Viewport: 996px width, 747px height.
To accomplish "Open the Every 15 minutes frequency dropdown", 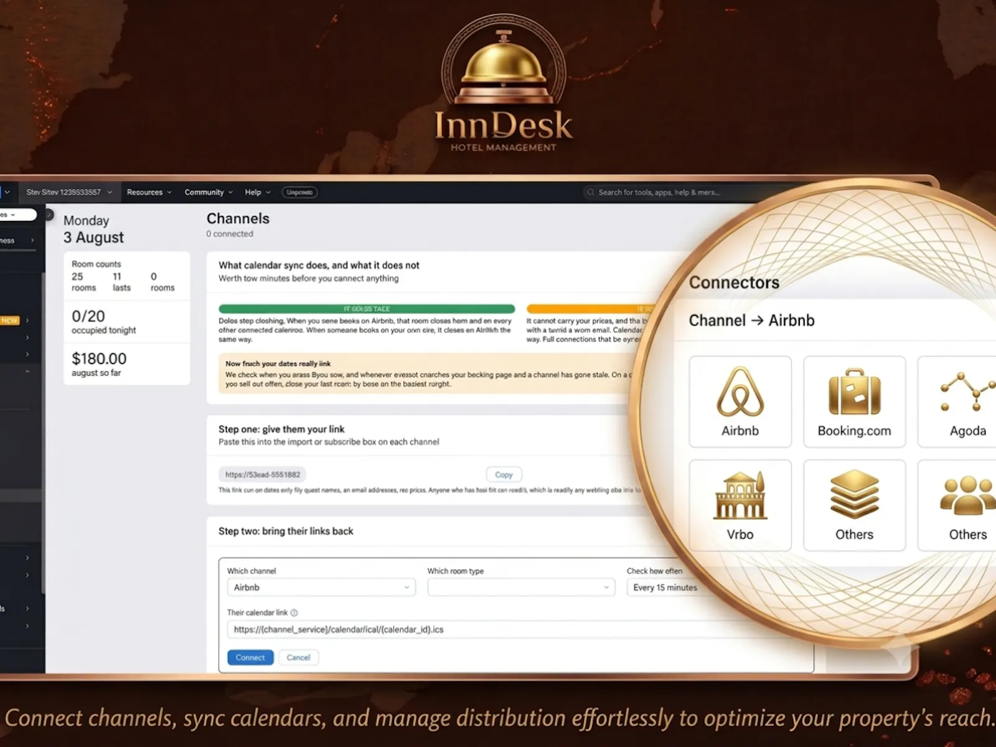I will (x=669, y=588).
